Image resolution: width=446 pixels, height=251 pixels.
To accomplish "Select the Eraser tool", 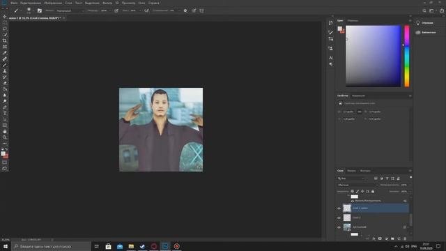I will pyautogui.click(x=5, y=83).
